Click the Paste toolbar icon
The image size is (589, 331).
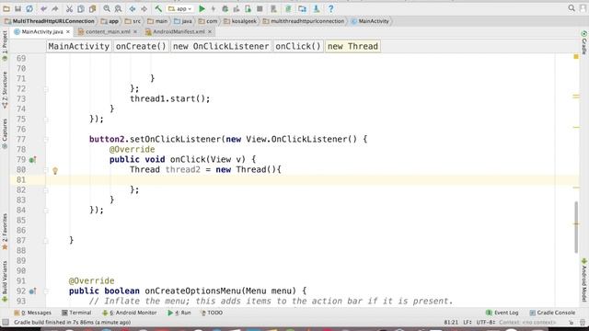coord(92,8)
